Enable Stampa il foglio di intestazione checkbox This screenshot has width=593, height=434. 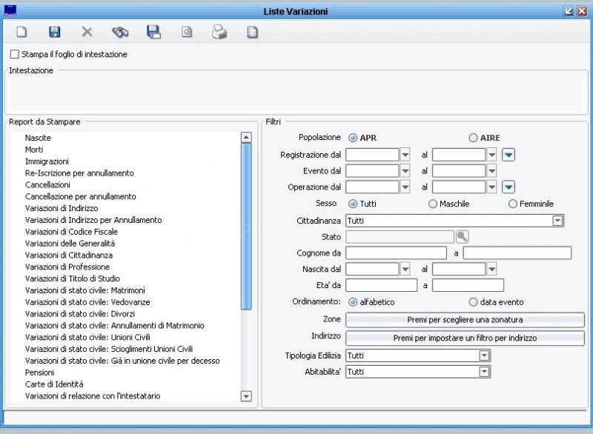pos(15,54)
